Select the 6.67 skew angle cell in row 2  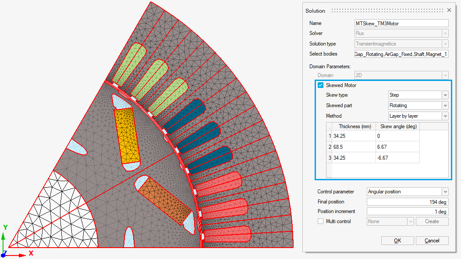pos(397,147)
